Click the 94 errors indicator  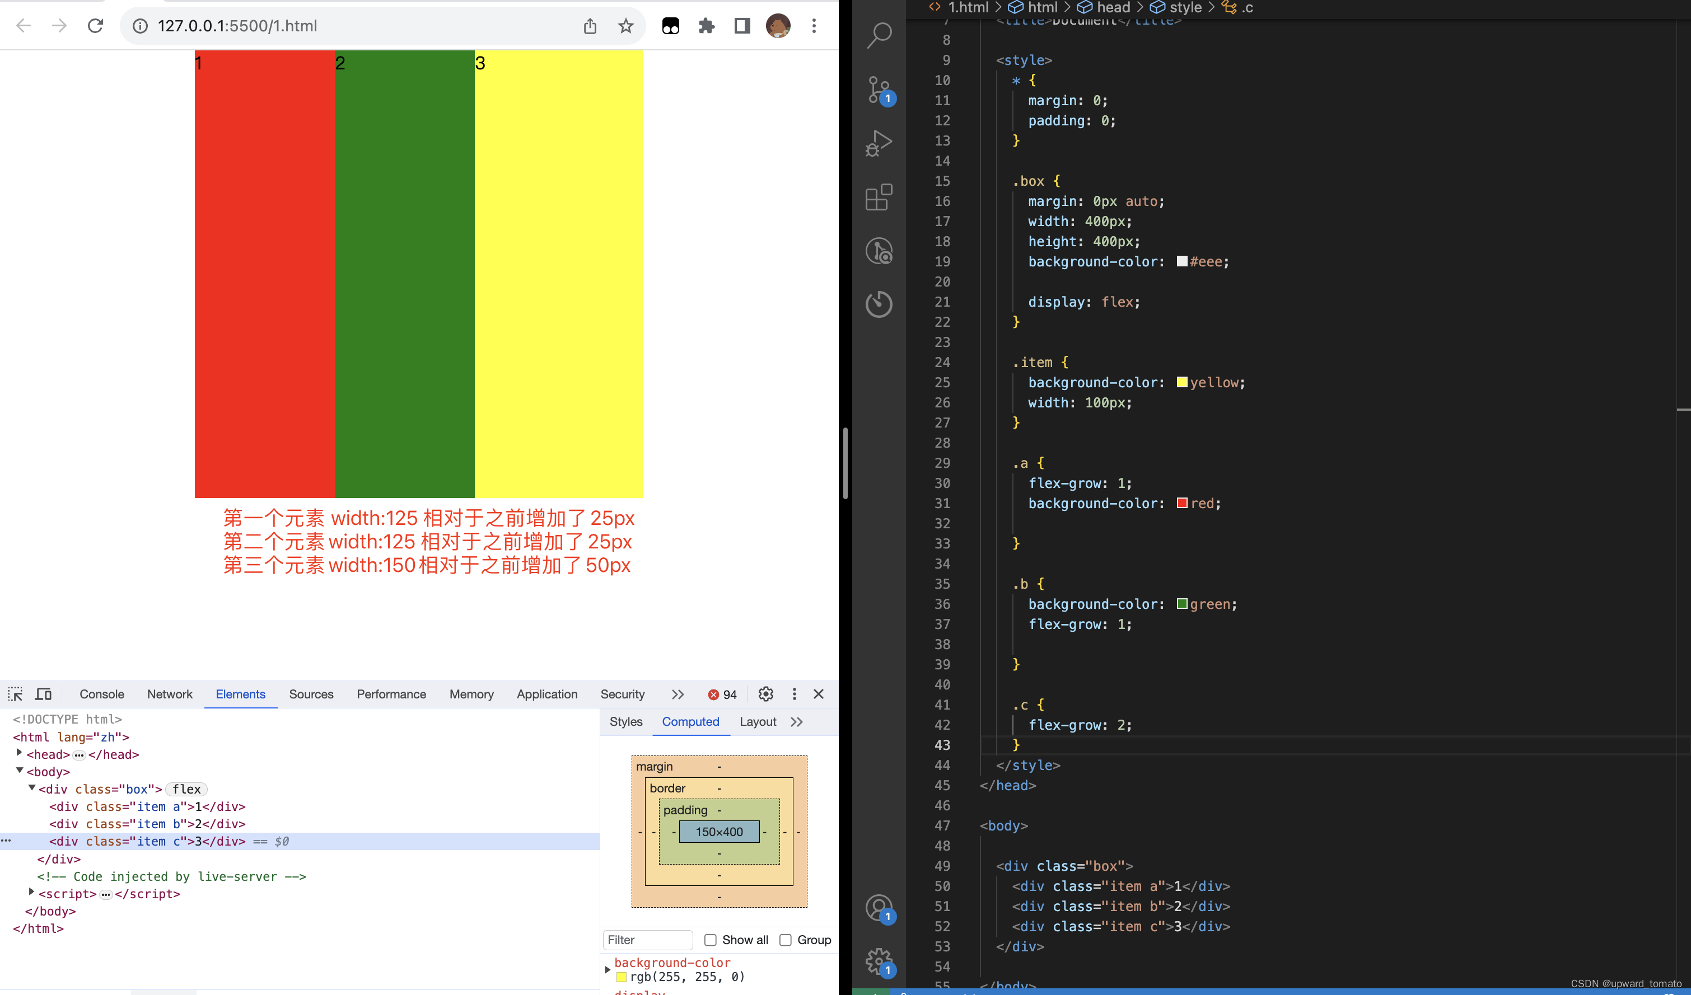tap(722, 694)
